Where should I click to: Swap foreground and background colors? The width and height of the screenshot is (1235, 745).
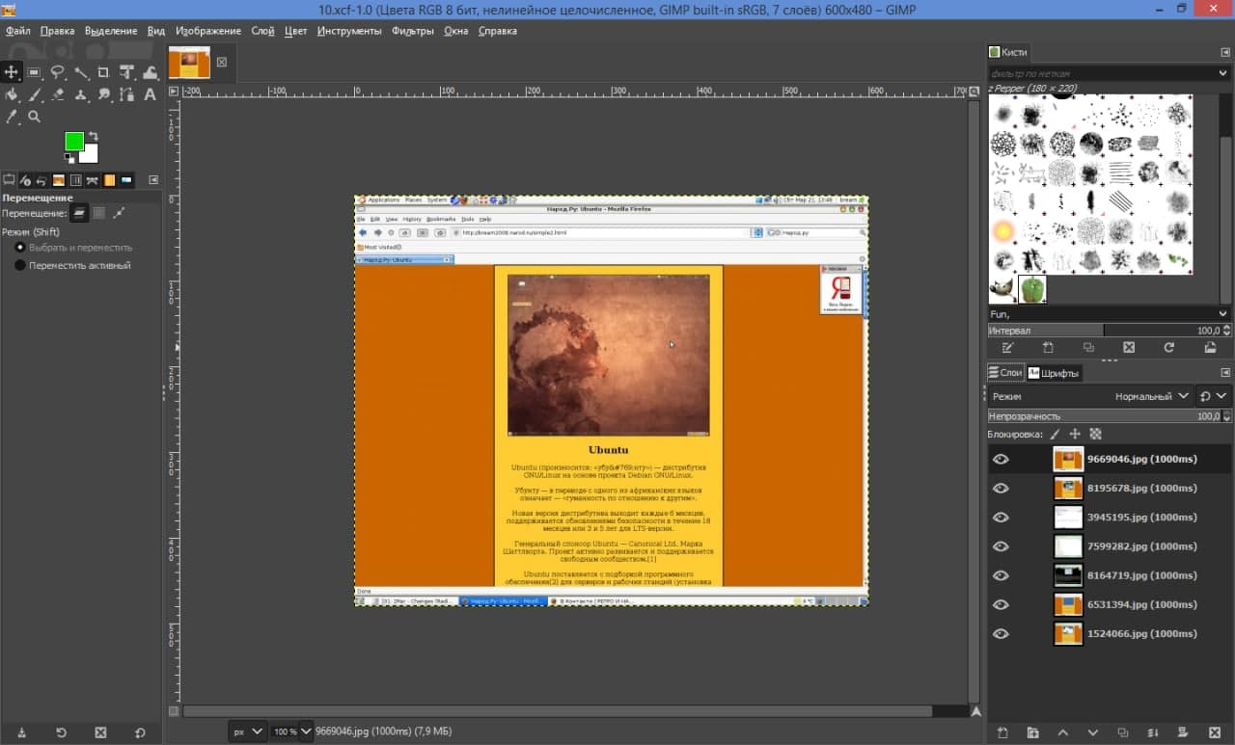(94, 136)
